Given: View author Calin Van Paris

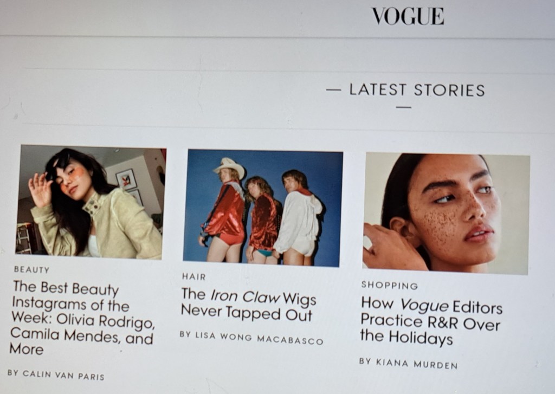Looking at the screenshot, I should pos(56,374).
